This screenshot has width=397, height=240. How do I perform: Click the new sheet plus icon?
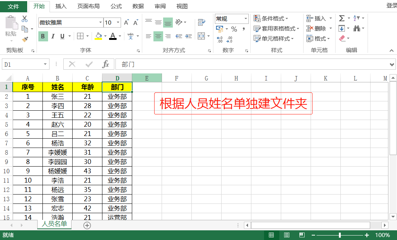tap(87, 225)
